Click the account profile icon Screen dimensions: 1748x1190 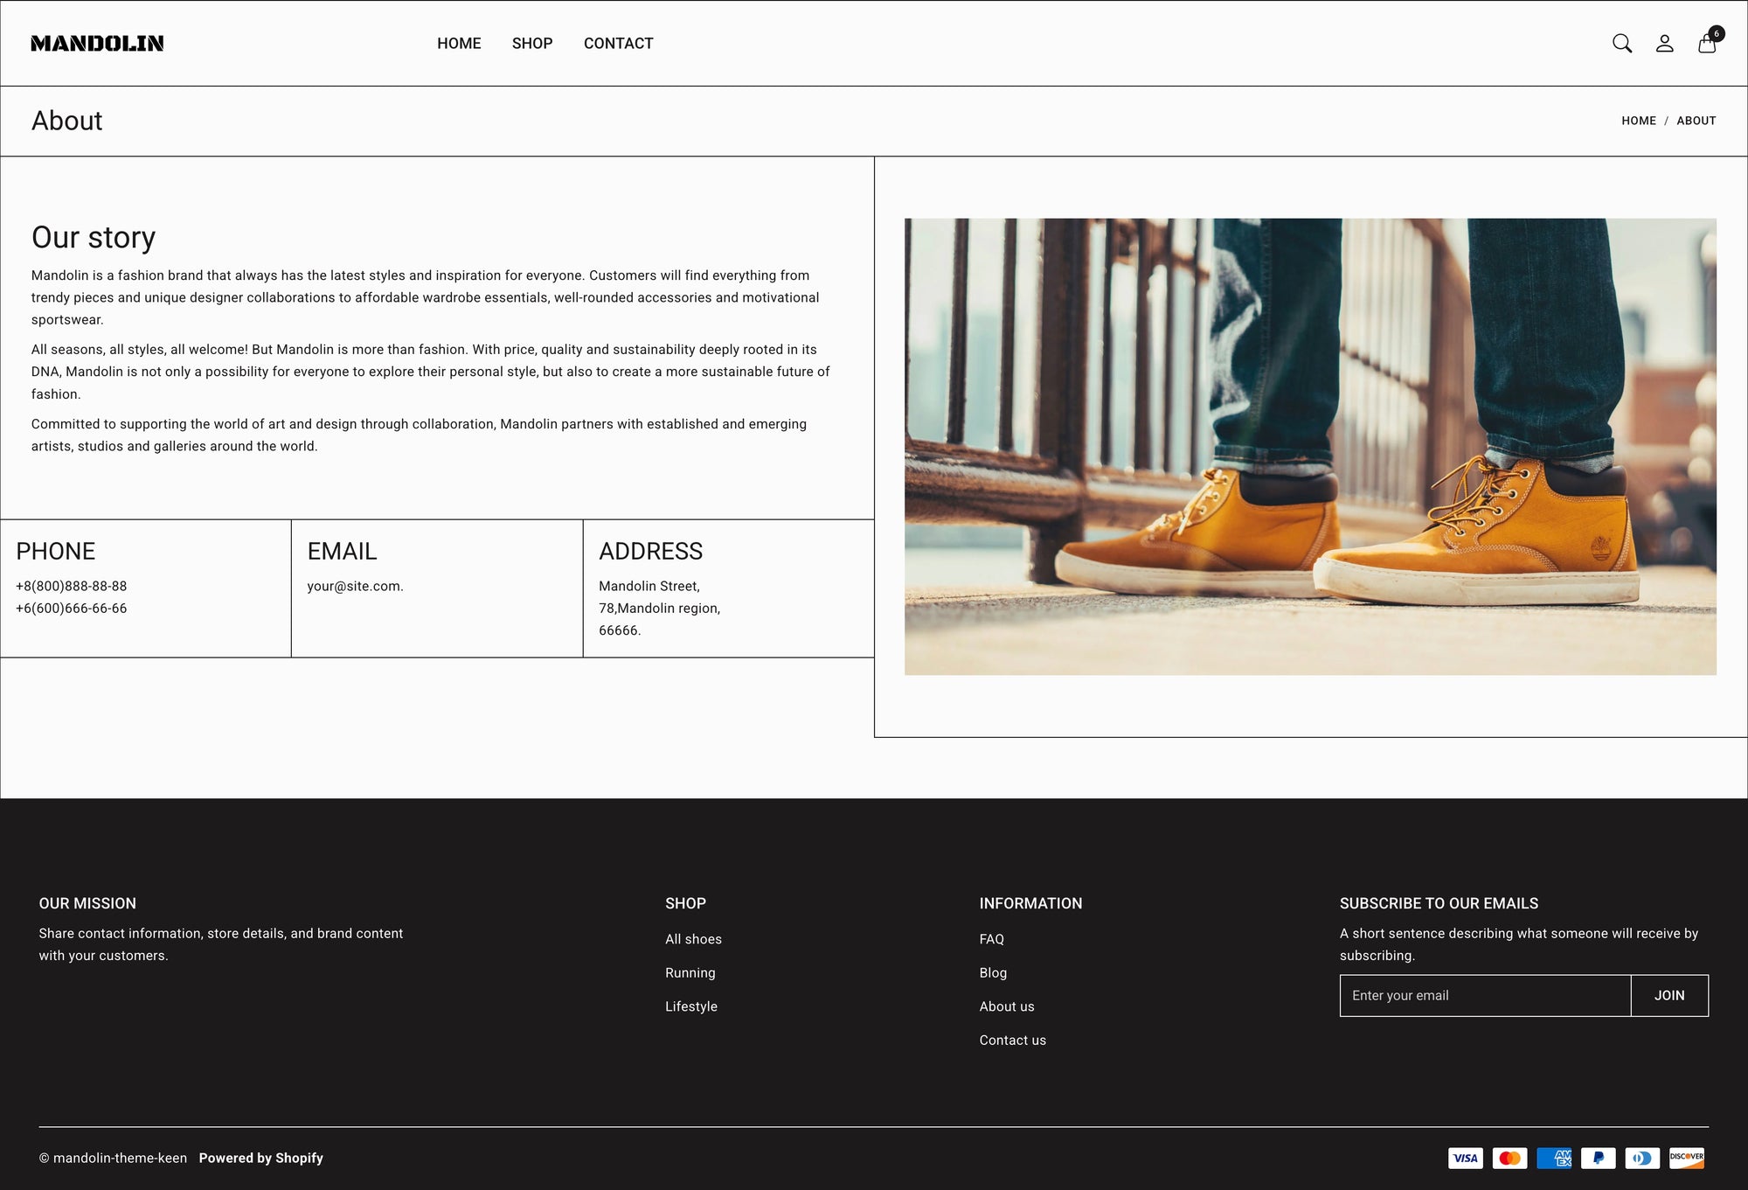pyautogui.click(x=1664, y=44)
